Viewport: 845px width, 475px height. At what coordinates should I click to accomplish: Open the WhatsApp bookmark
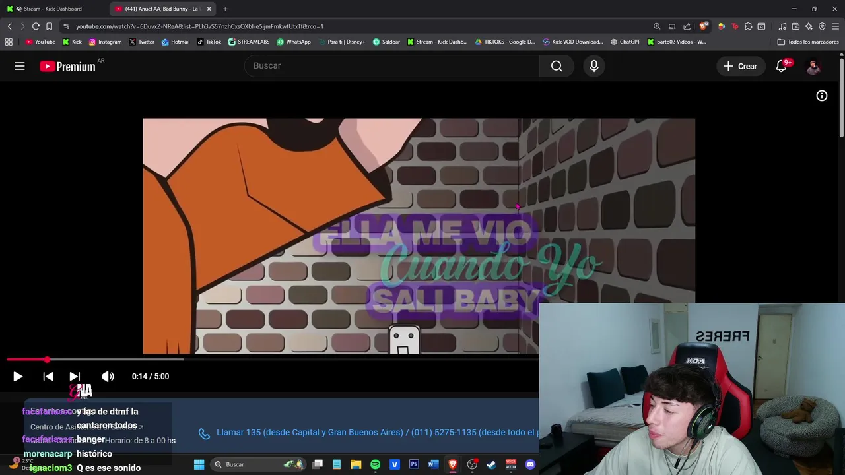[x=294, y=42]
